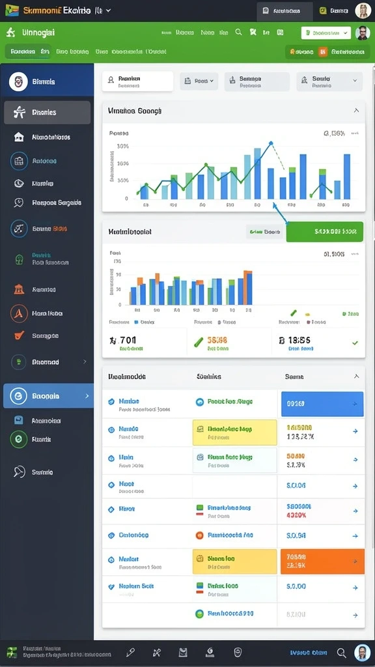
Task: Click the blue highlighted cell in first table row
Action: pyautogui.click(x=322, y=404)
